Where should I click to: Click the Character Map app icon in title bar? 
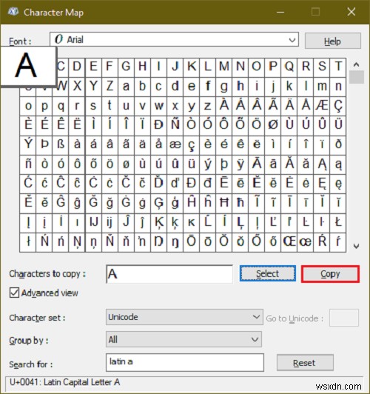point(13,12)
